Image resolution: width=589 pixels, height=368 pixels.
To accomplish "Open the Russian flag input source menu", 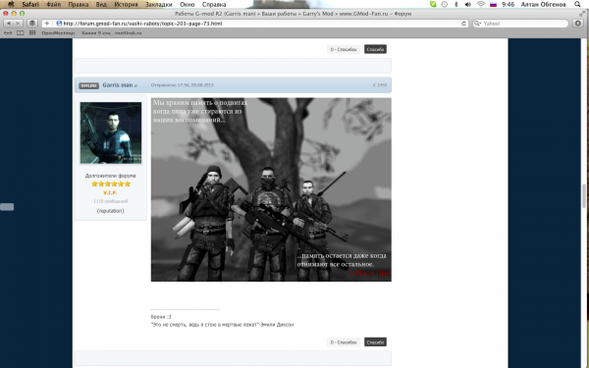I will (493, 5).
